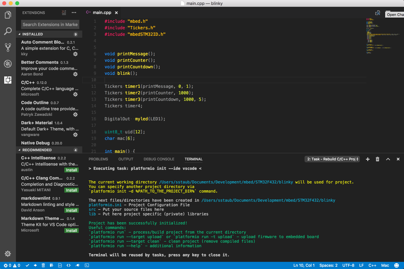Image resolution: width=404 pixels, height=269 pixels.
Task: Install the Markdown Theme Kit extension
Action: (x=72, y=231)
